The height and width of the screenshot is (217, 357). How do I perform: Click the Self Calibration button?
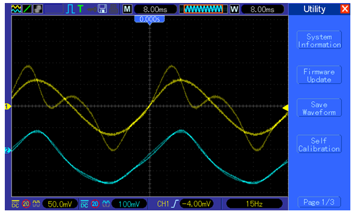click(319, 145)
